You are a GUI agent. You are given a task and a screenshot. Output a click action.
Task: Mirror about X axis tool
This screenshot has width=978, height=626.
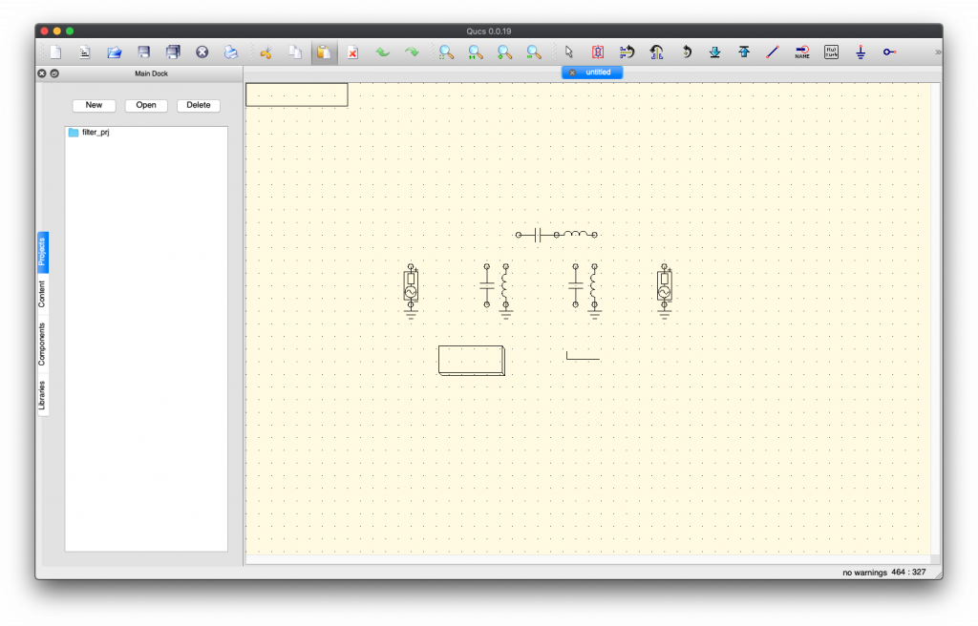tap(627, 52)
